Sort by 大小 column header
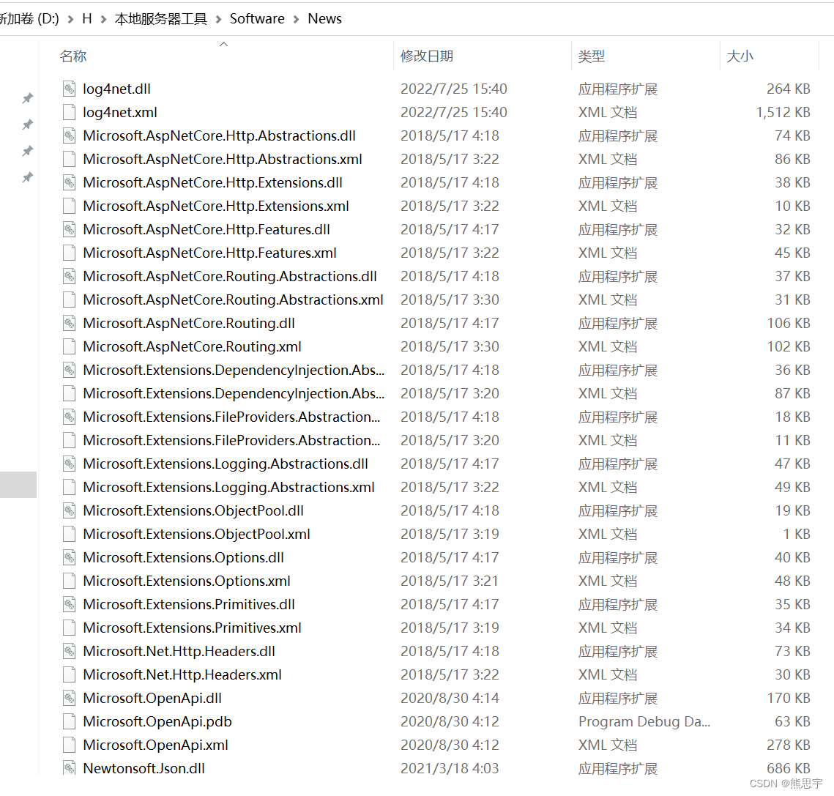This screenshot has width=834, height=796. pyautogui.click(x=740, y=56)
